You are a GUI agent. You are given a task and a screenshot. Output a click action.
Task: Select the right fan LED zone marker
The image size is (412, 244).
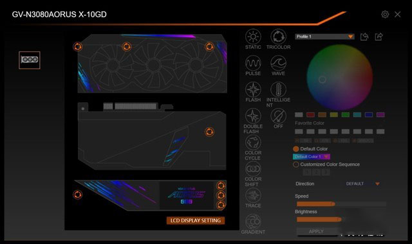click(209, 47)
